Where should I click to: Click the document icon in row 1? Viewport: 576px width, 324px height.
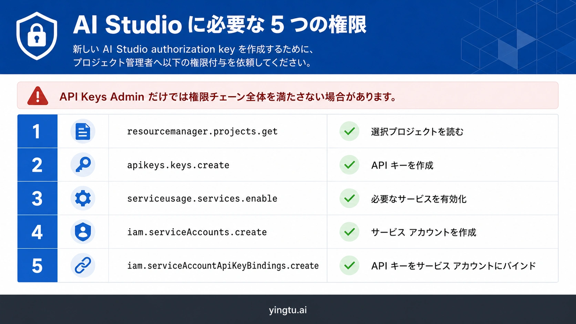pyautogui.click(x=83, y=132)
